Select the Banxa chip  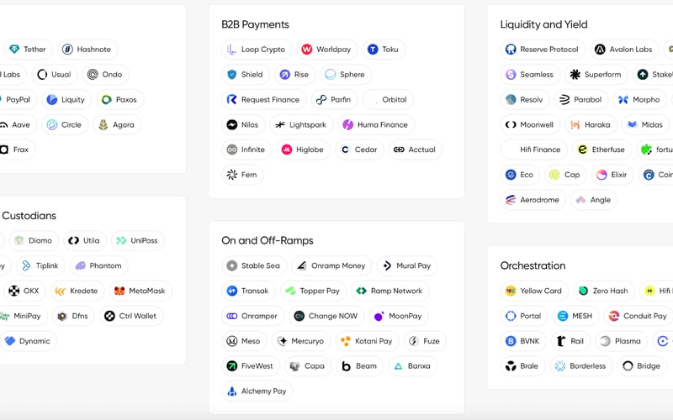coord(412,366)
